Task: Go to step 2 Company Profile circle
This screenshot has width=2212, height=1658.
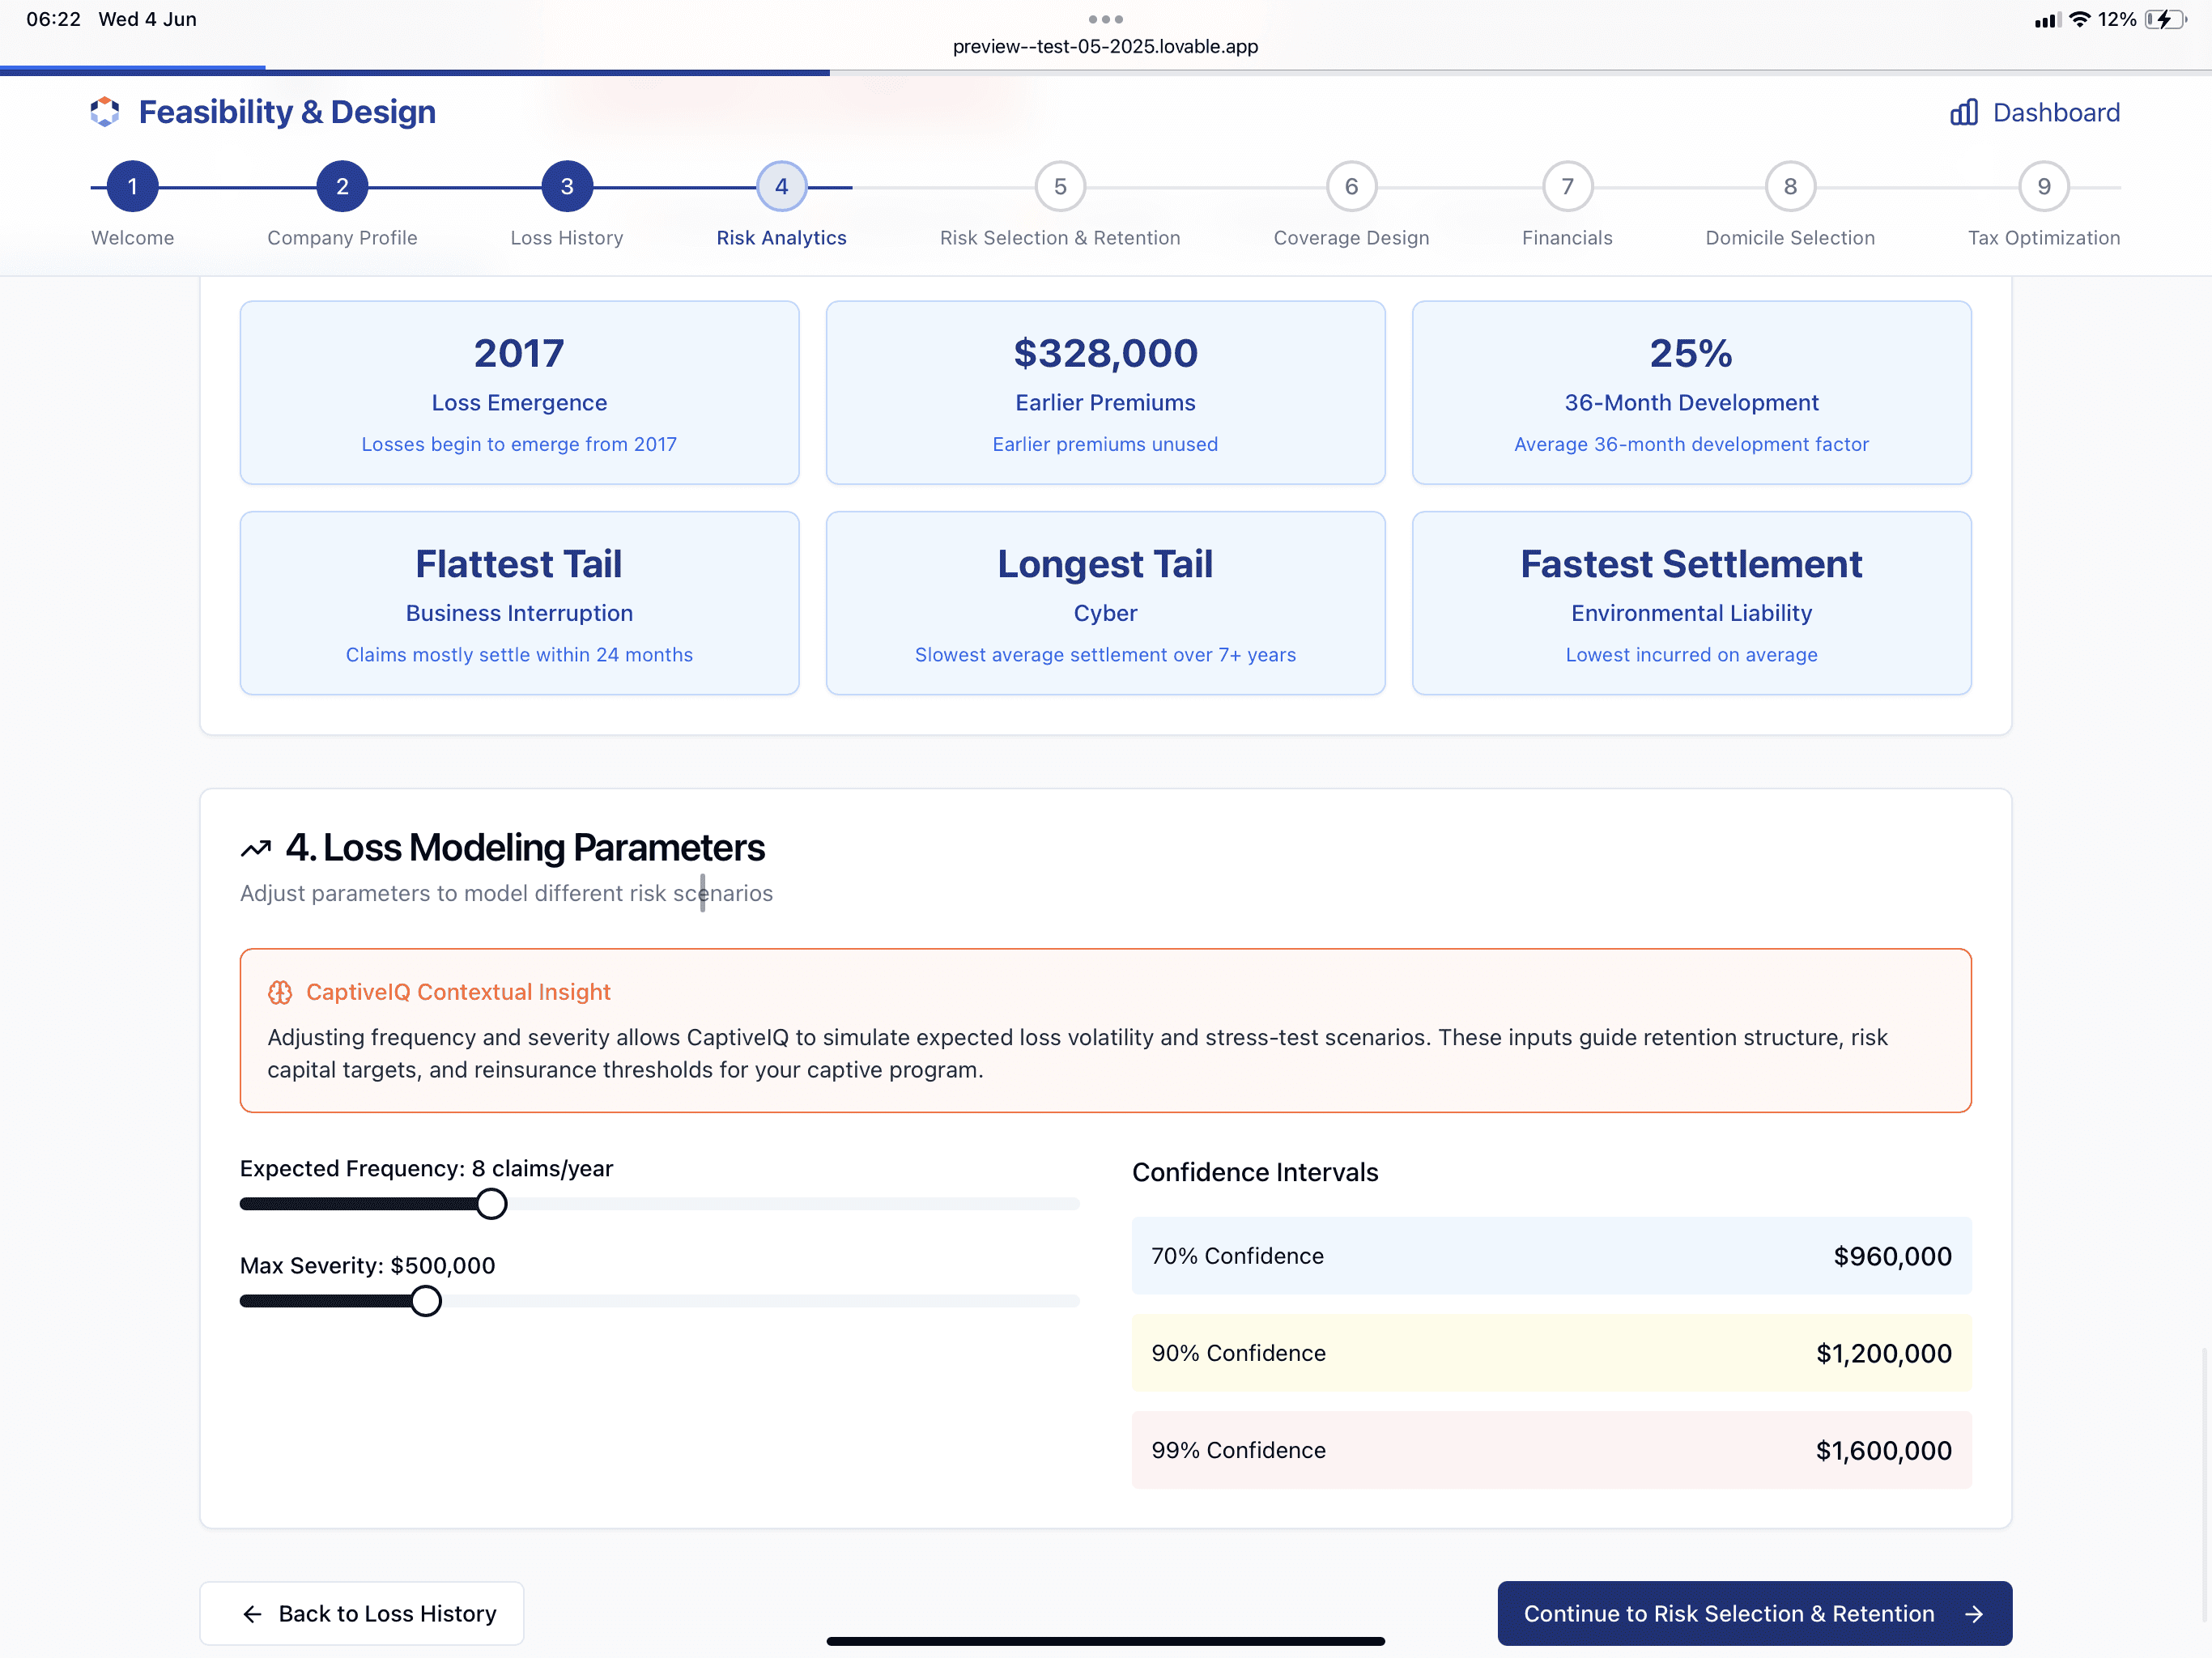Action: [x=342, y=187]
